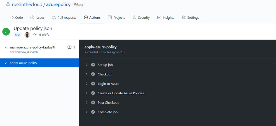Image resolution: width=276 pixels, height=126 pixels.
Task: Click the Set up job success checkmark
Action: 93,65
